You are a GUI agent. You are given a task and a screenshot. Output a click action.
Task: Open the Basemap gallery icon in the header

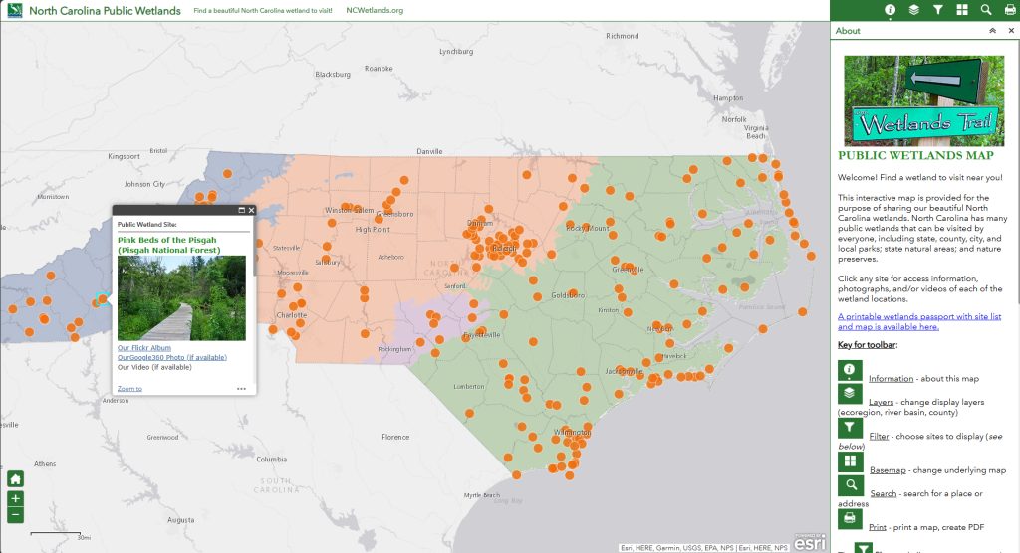(962, 10)
